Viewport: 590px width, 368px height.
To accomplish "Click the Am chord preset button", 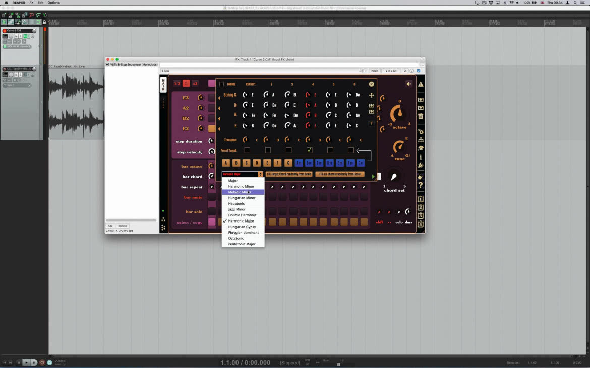I will point(299,163).
